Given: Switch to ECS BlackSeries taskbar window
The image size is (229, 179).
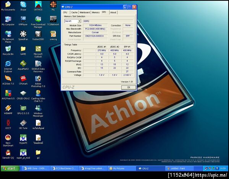Looking at the screenshot, I should click(x=65, y=168).
